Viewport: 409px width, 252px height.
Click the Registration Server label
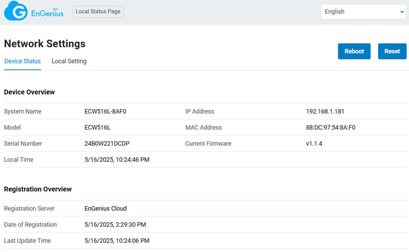pos(29,208)
